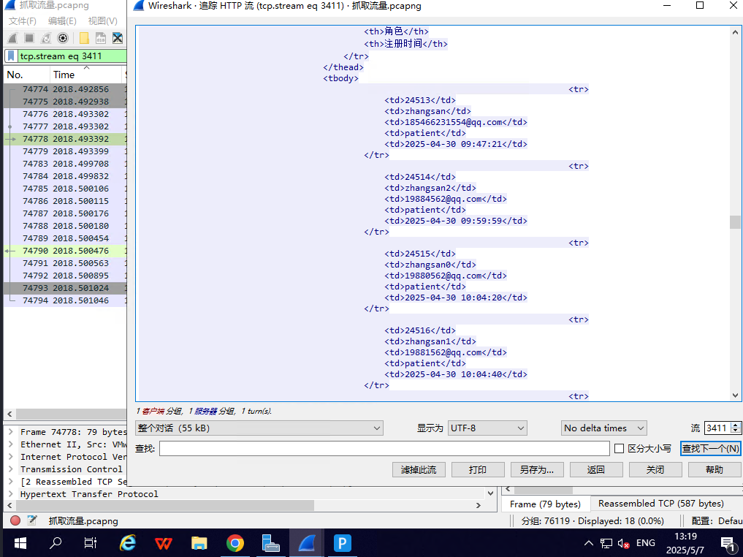Viewport: 743px width, 557px height.
Task: Expand the Transmission Control detail row
Action: click(x=10, y=469)
